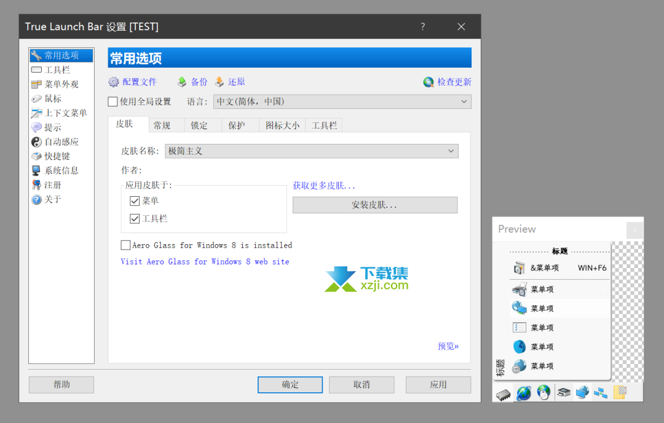Click the 检查更新 globe icon
This screenshot has height=423, width=664.
pos(429,82)
